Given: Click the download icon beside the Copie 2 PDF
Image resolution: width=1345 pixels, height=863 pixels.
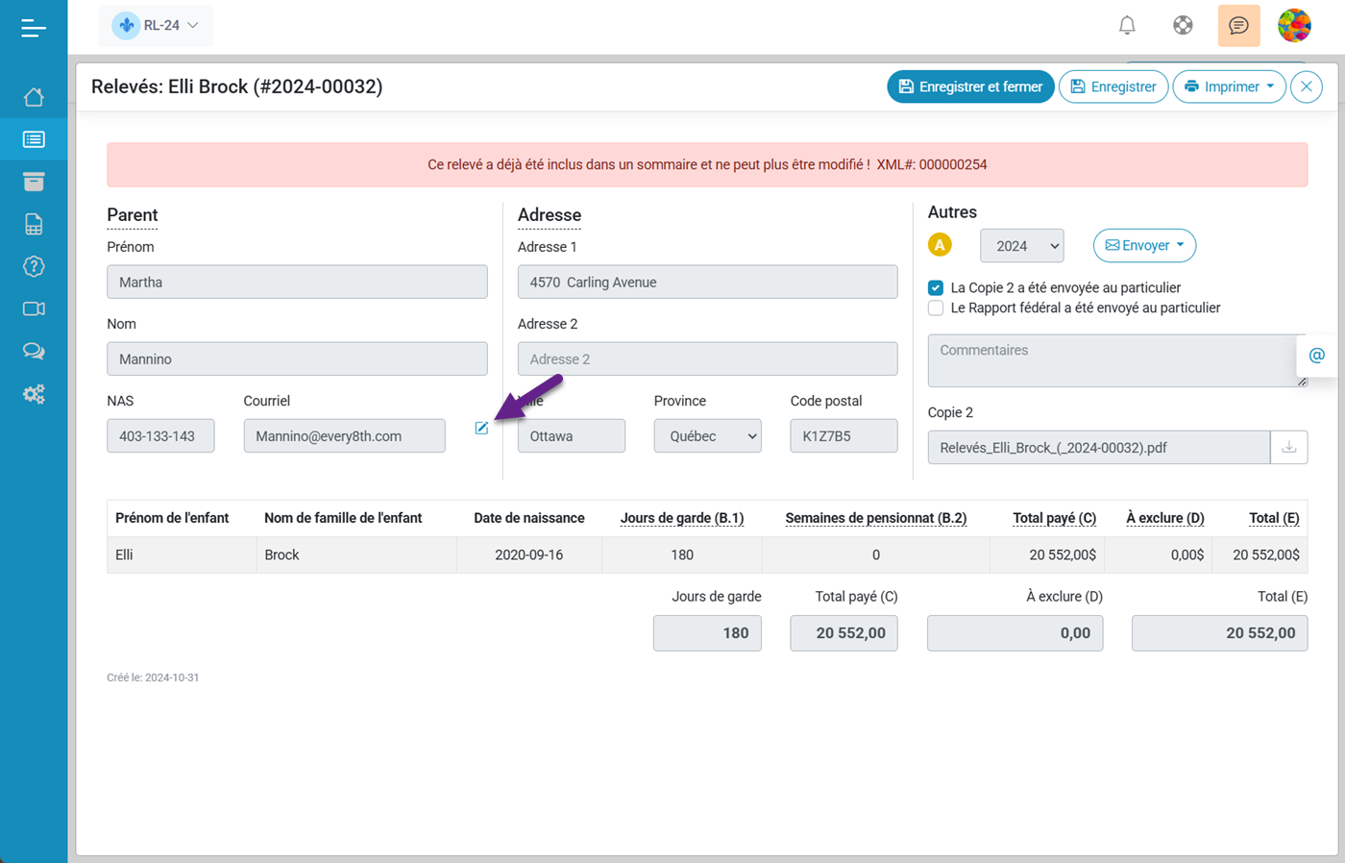Looking at the screenshot, I should (1288, 447).
